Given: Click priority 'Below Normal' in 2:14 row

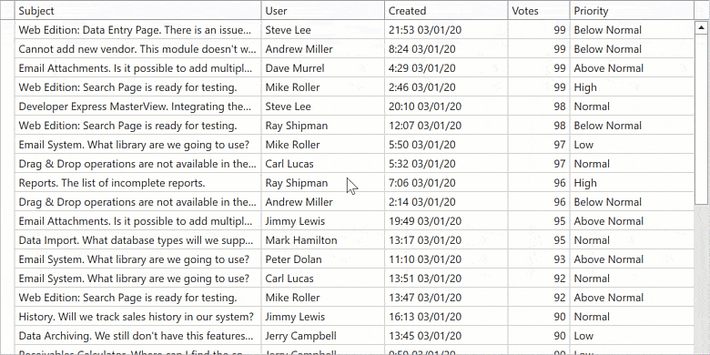Looking at the screenshot, I should click(x=632, y=202).
